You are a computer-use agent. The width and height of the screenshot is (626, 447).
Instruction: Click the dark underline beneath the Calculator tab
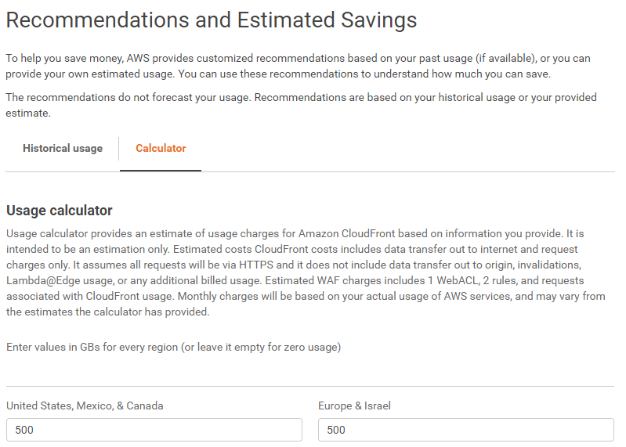pos(161,170)
